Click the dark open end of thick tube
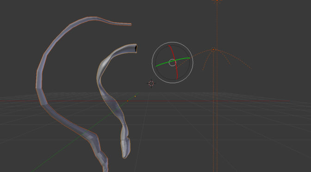The image size is (311, 172). tap(136, 49)
